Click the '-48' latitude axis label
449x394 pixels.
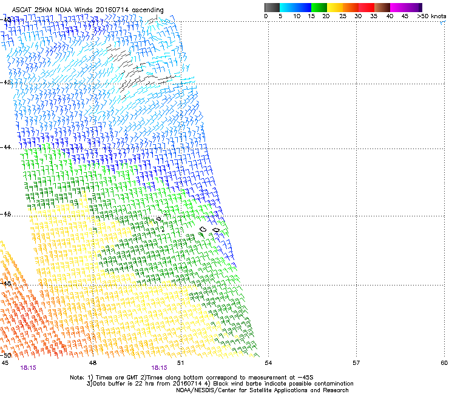tap(5, 284)
